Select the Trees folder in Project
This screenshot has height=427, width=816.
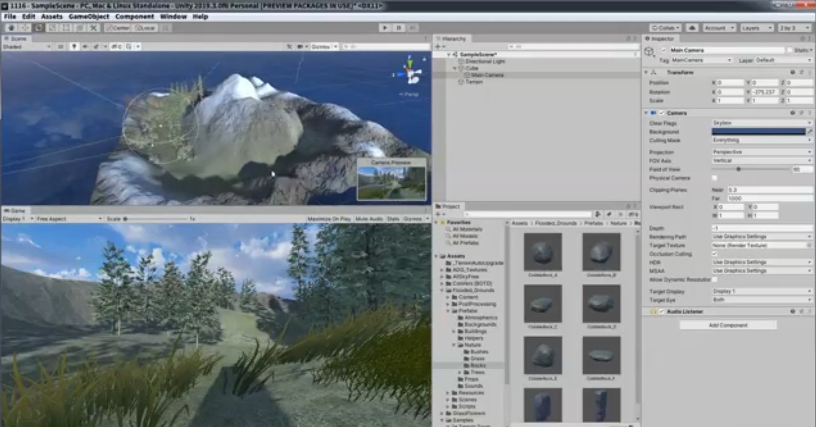[x=477, y=372]
